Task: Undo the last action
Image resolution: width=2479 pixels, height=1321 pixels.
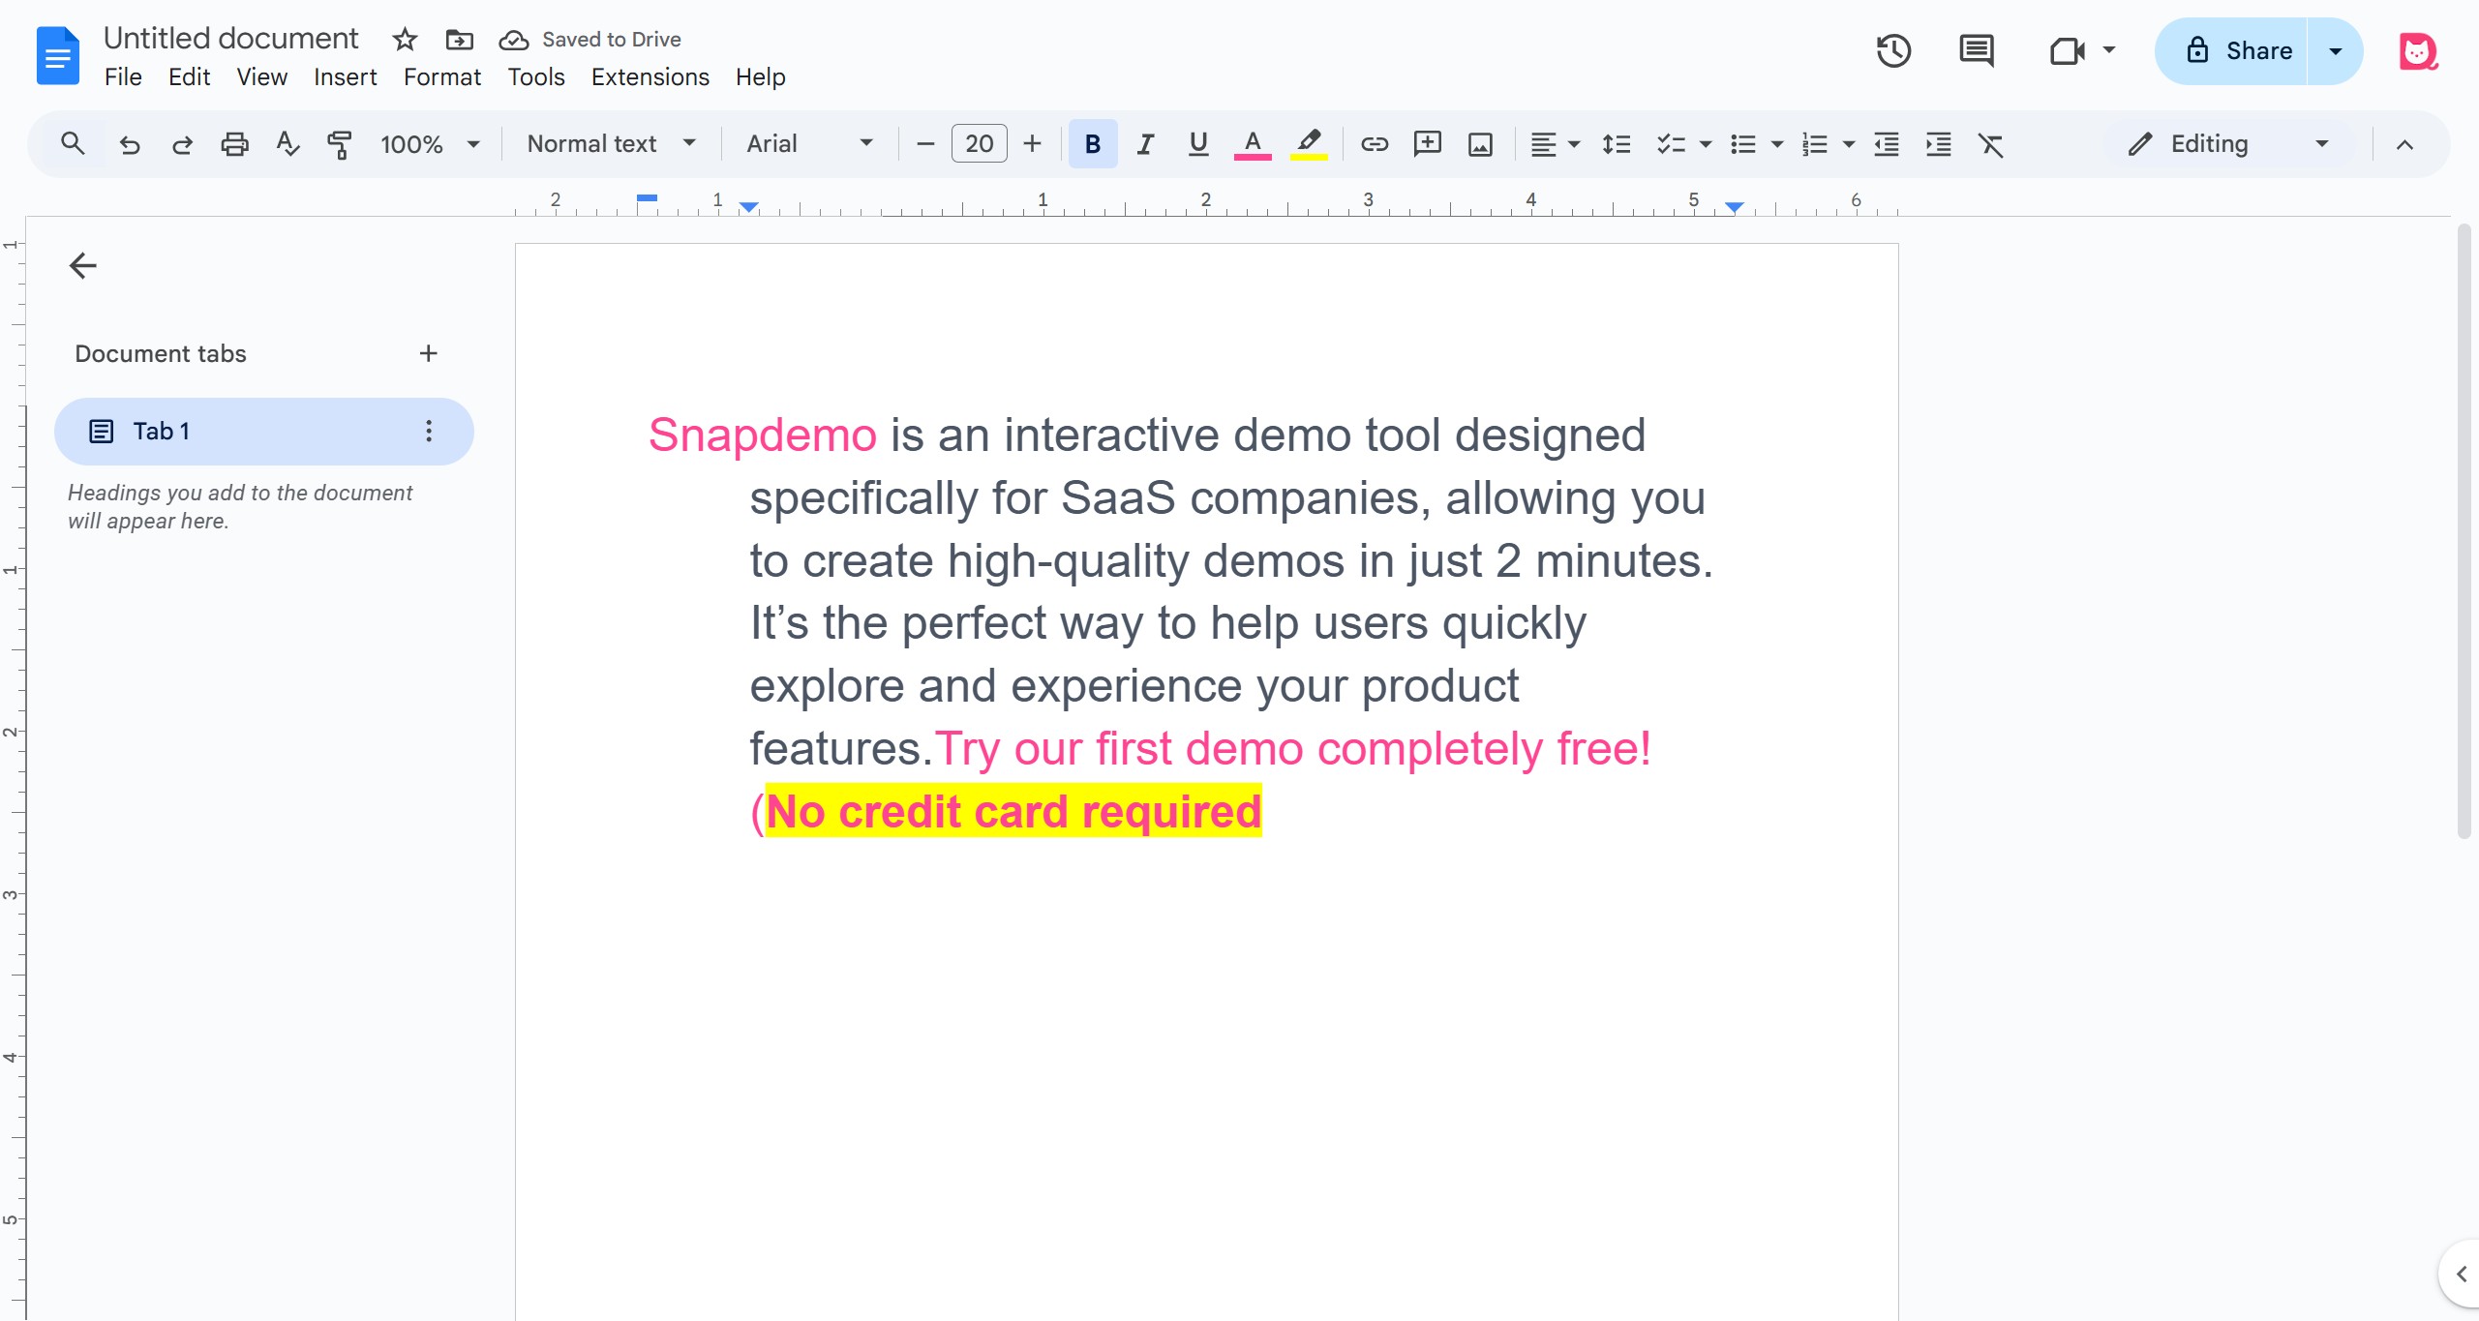Action: [x=129, y=144]
